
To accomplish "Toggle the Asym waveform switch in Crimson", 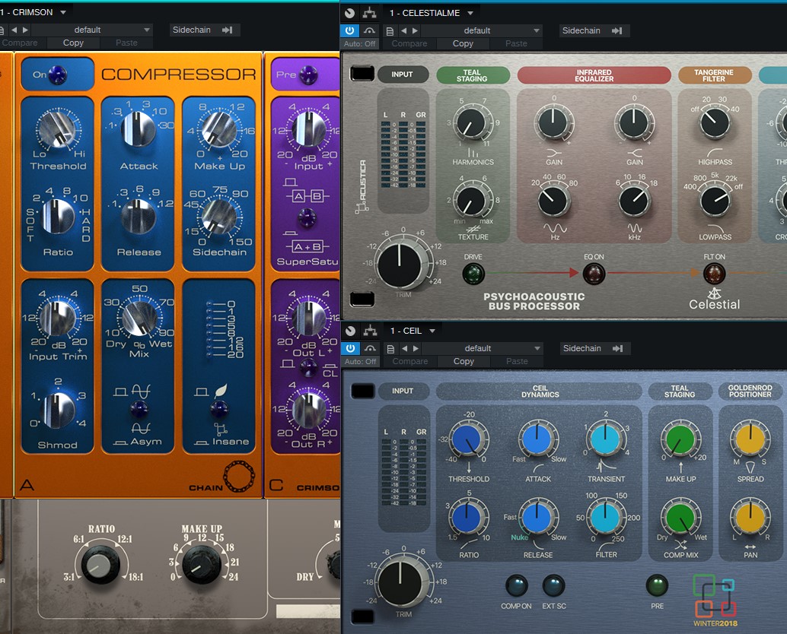I will click(139, 410).
